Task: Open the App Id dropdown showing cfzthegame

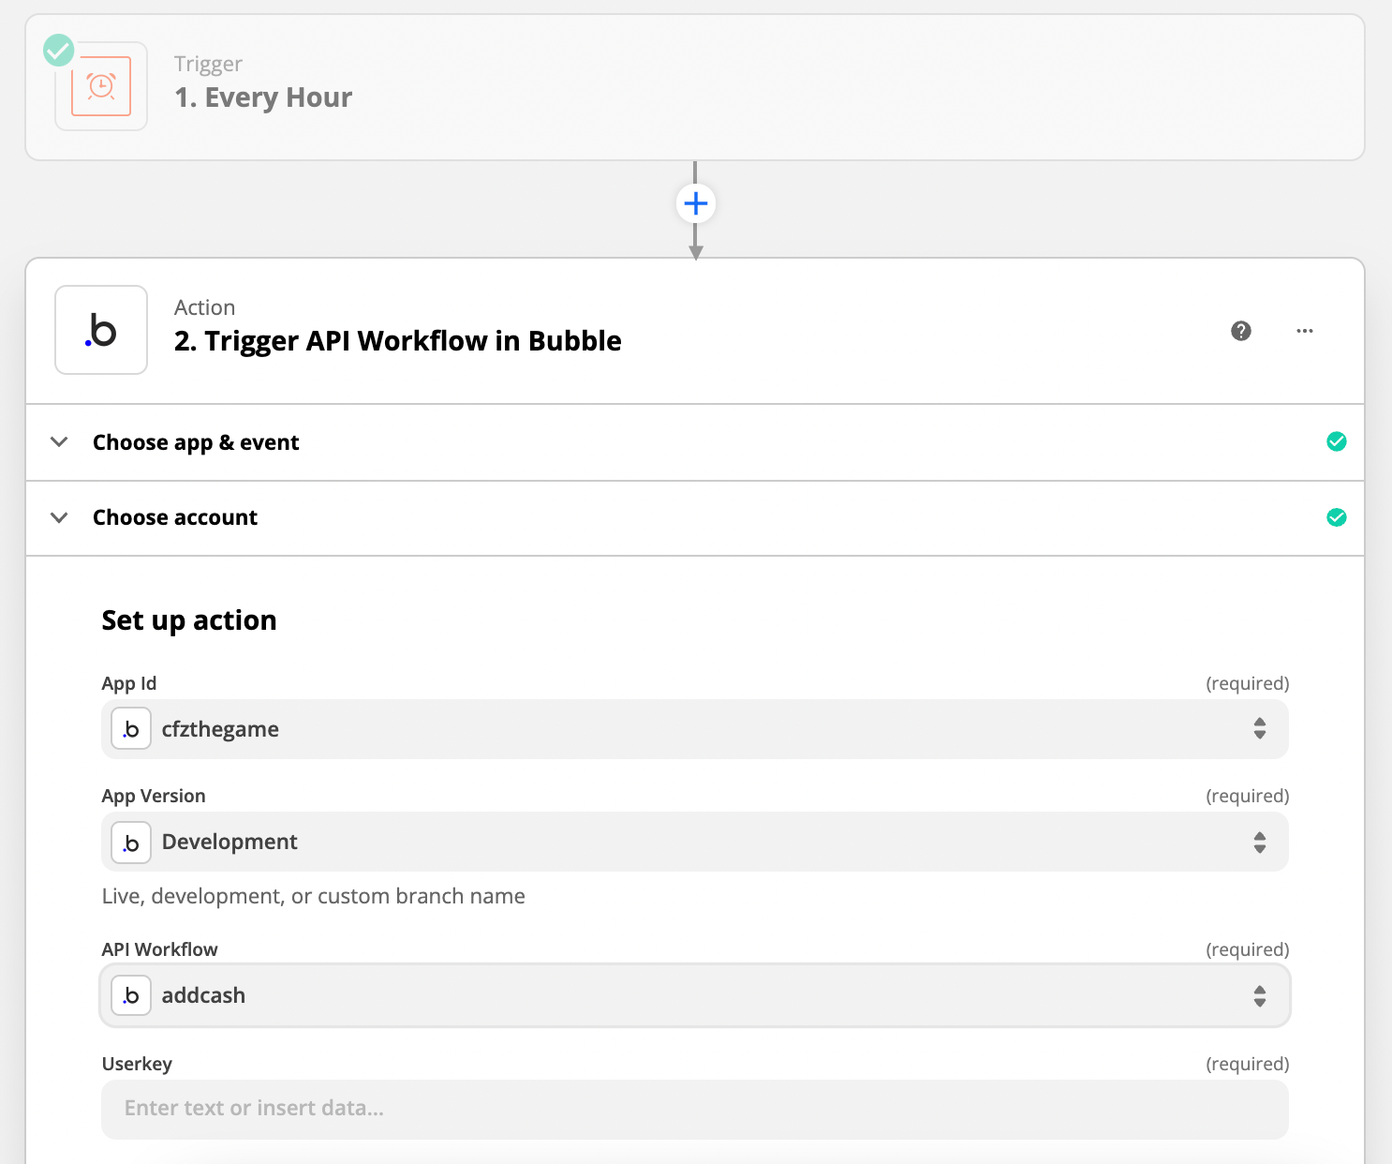Action: tap(695, 729)
